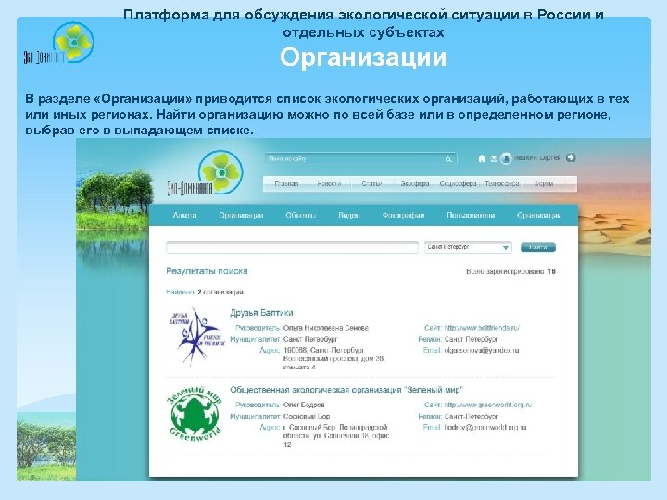The image size is (667, 500).
Task: Switch to the Видео tab
Action: [349, 215]
